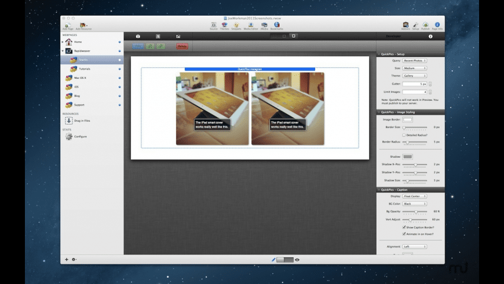The image size is (504, 284).
Task: Open the Query dropdown showing Recent Photos
Action: pos(414,60)
